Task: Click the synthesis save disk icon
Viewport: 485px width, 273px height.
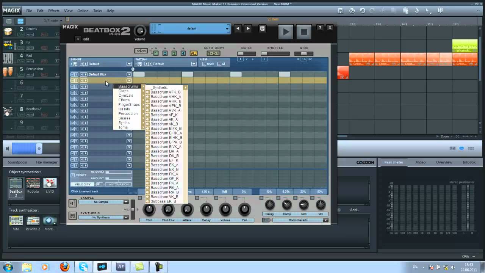Action: click(x=72, y=216)
